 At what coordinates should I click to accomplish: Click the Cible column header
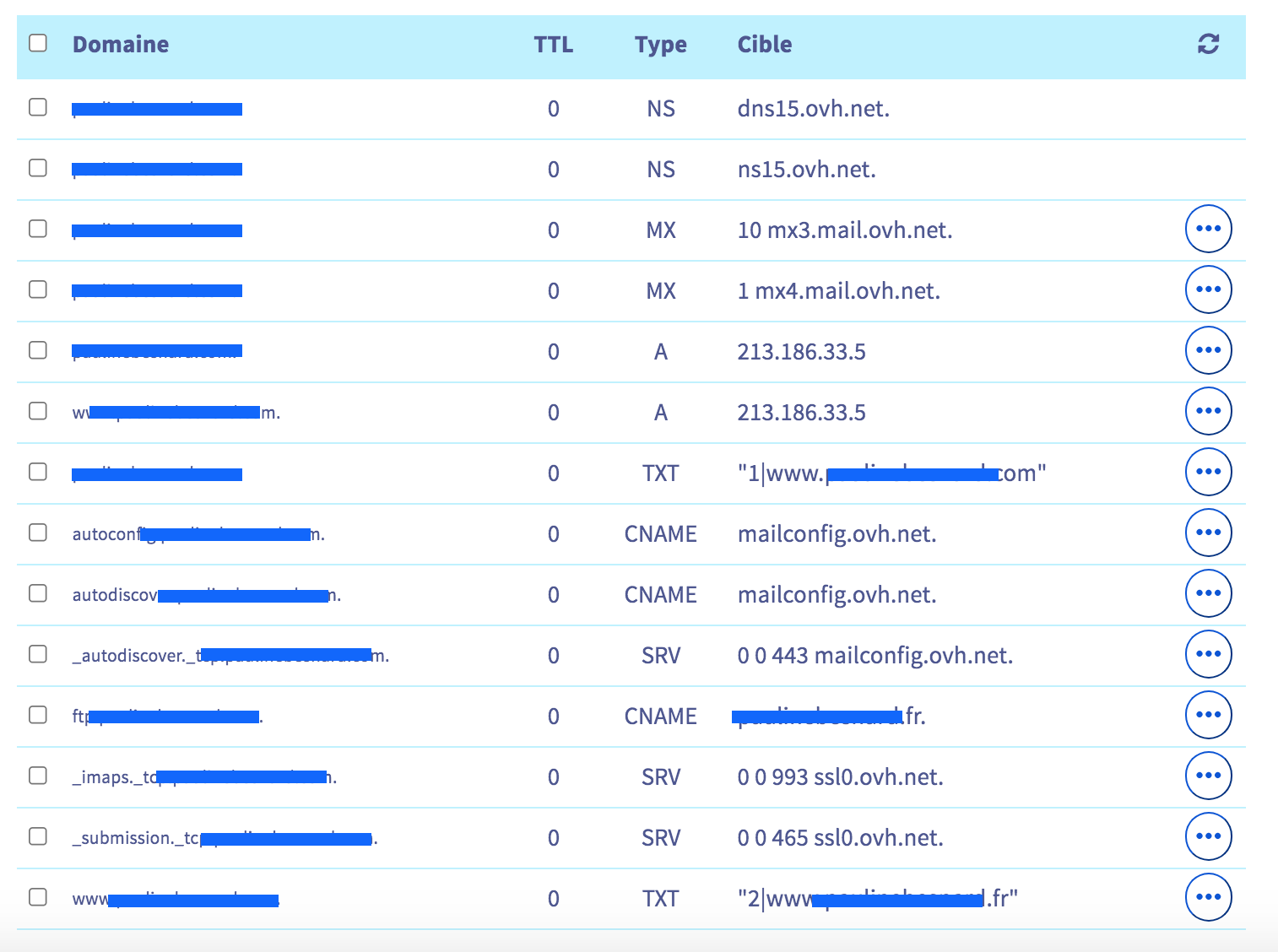764,45
